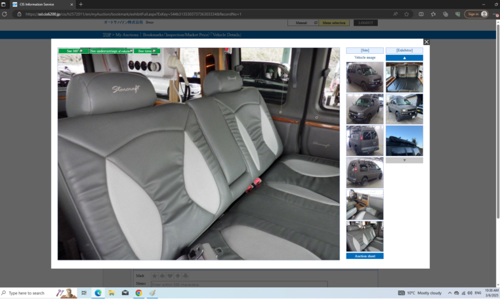Viewport: 500px width, 299px height.
Task: Refresh the page in the browser
Action: point(5,14)
